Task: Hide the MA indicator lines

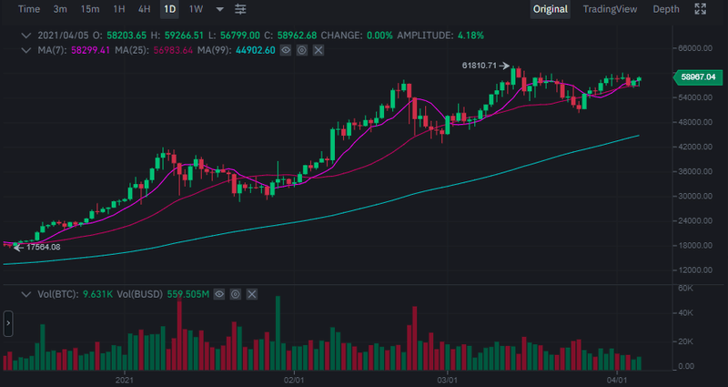Action: [x=286, y=50]
